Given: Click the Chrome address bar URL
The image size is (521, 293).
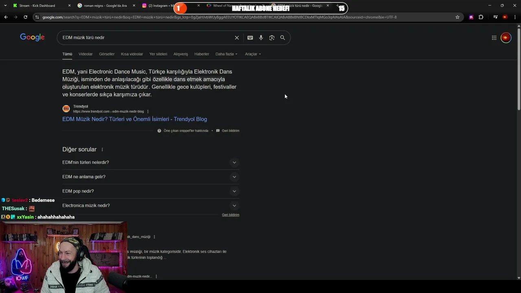Looking at the screenshot, I should pos(219,17).
